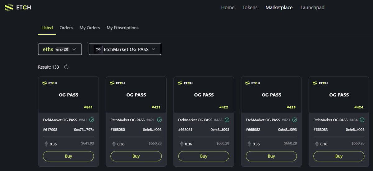Open the EtchMarket OG PASS collection dropdown

125,49
